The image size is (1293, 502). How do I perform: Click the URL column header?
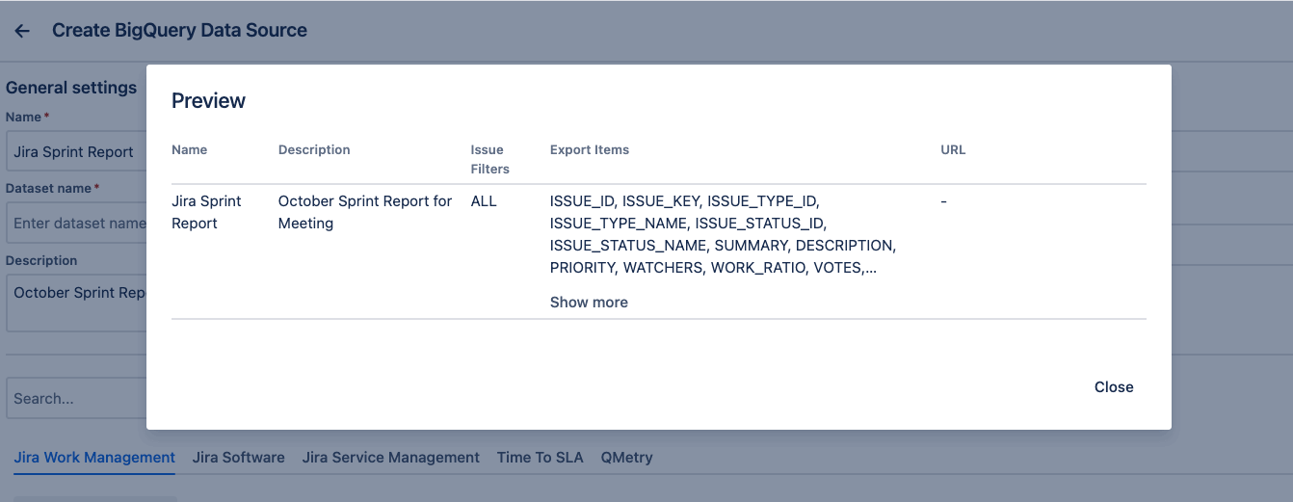[x=953, y=150]
